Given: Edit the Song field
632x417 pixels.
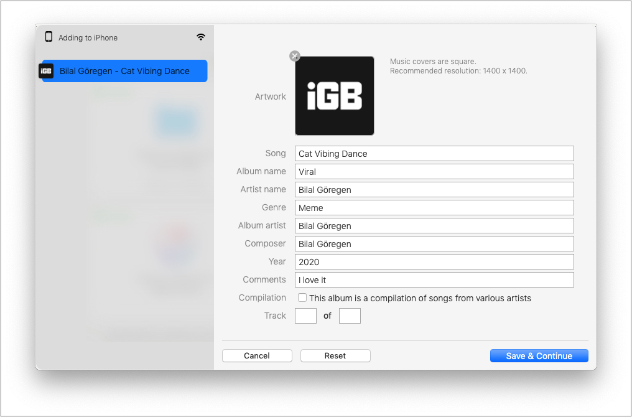Looking at the screenshot, I should [434, 154].
